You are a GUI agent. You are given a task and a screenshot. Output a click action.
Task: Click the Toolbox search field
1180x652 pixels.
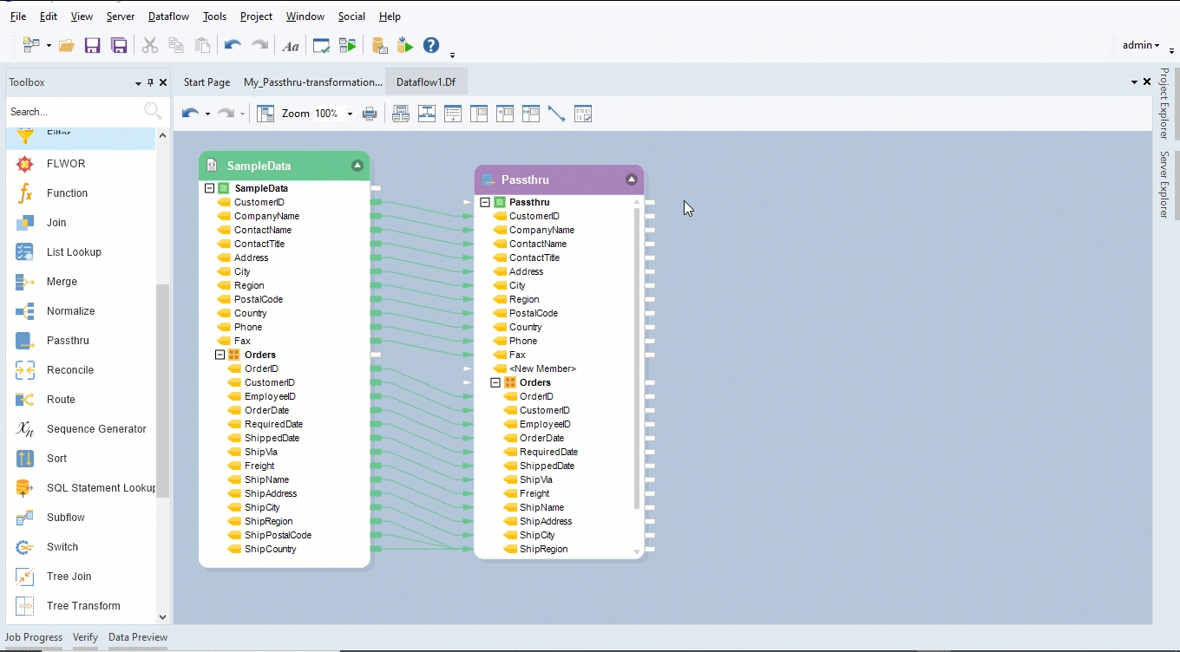point(74,112)
